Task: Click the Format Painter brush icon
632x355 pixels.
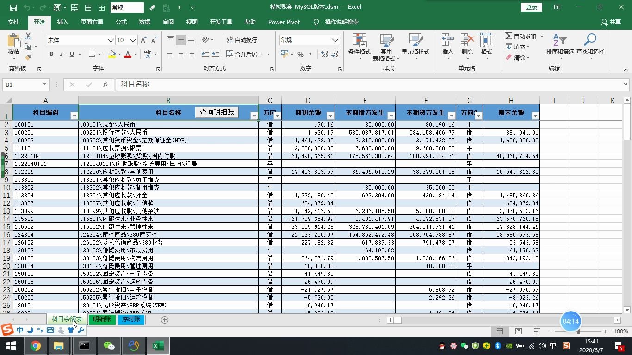Action: [x=28, y=57]
